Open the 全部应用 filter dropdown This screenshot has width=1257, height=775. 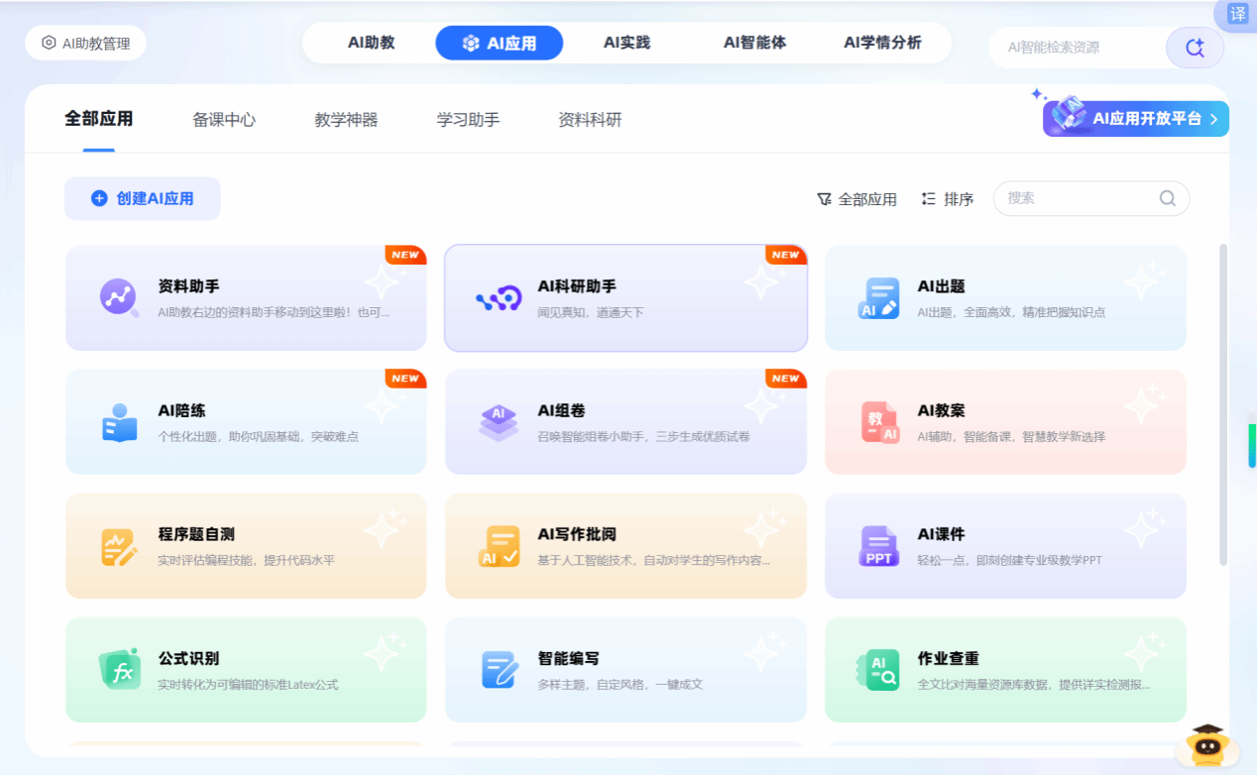[x=857, y=199]
